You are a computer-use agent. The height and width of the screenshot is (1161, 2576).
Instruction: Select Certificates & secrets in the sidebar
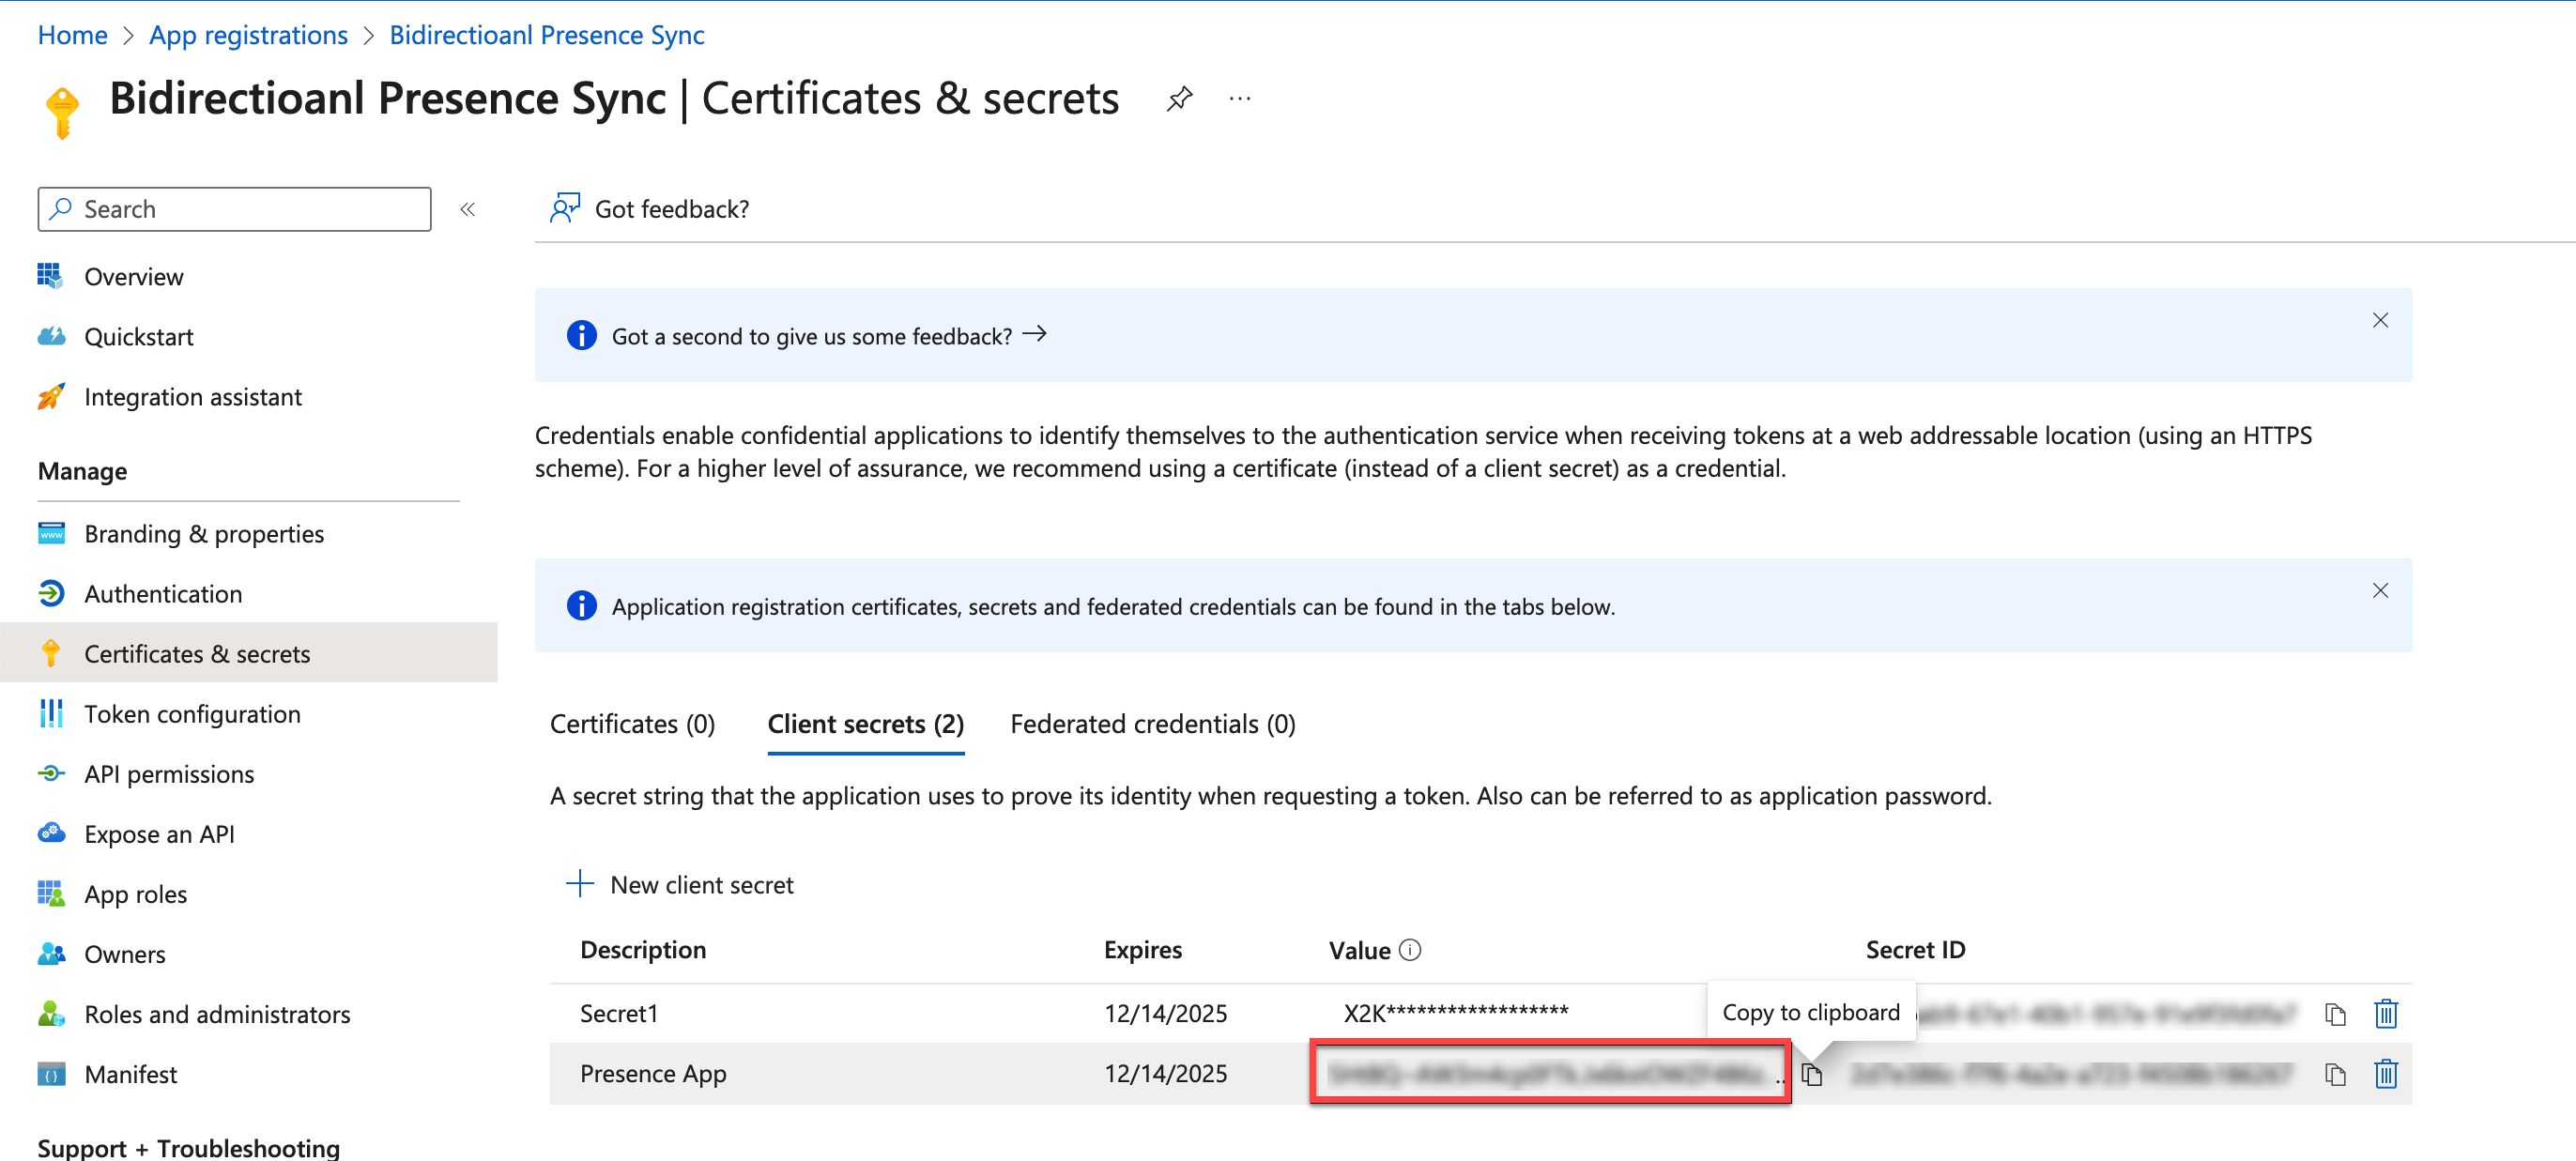tap(248, 653)
